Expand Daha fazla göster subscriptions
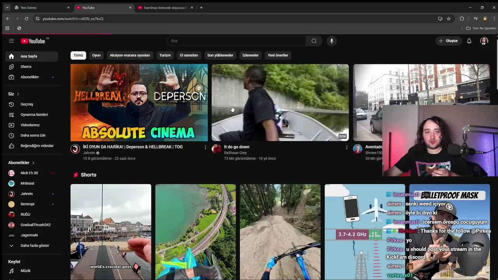 (32, 246)
